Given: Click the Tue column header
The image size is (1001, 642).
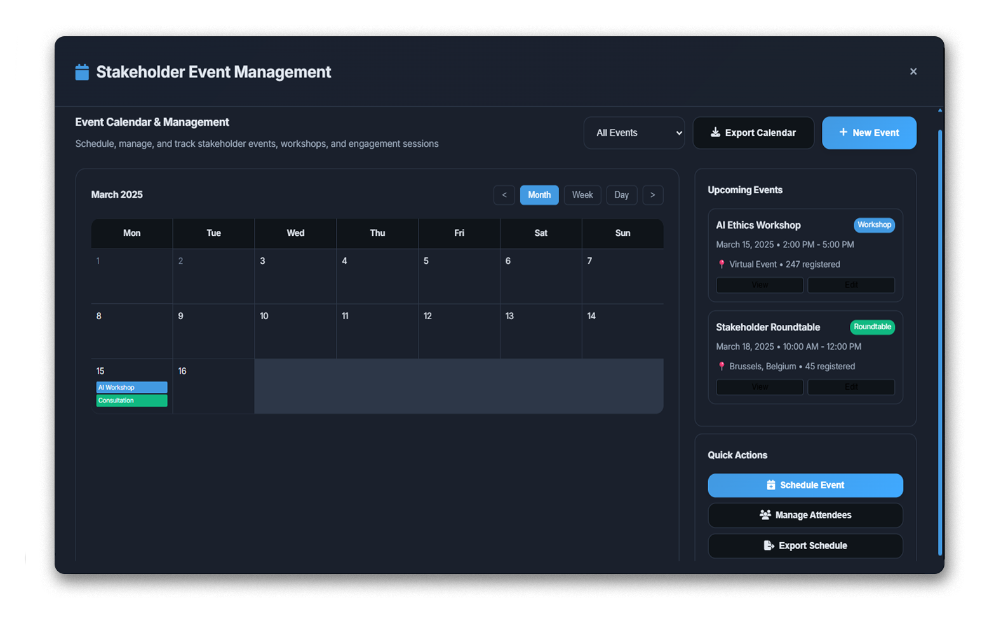Looking at the screenshot, I should click(x=213, y=233).
